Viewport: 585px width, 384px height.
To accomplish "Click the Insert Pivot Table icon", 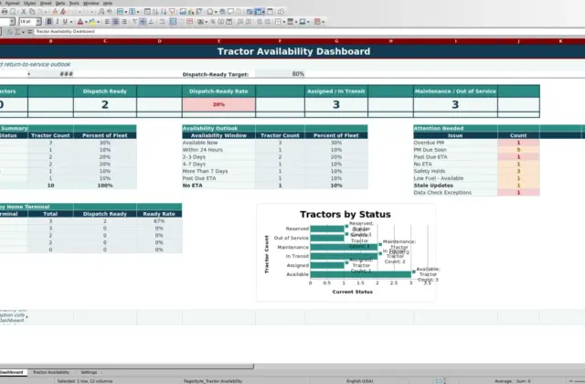I will (x=199, y=12).
